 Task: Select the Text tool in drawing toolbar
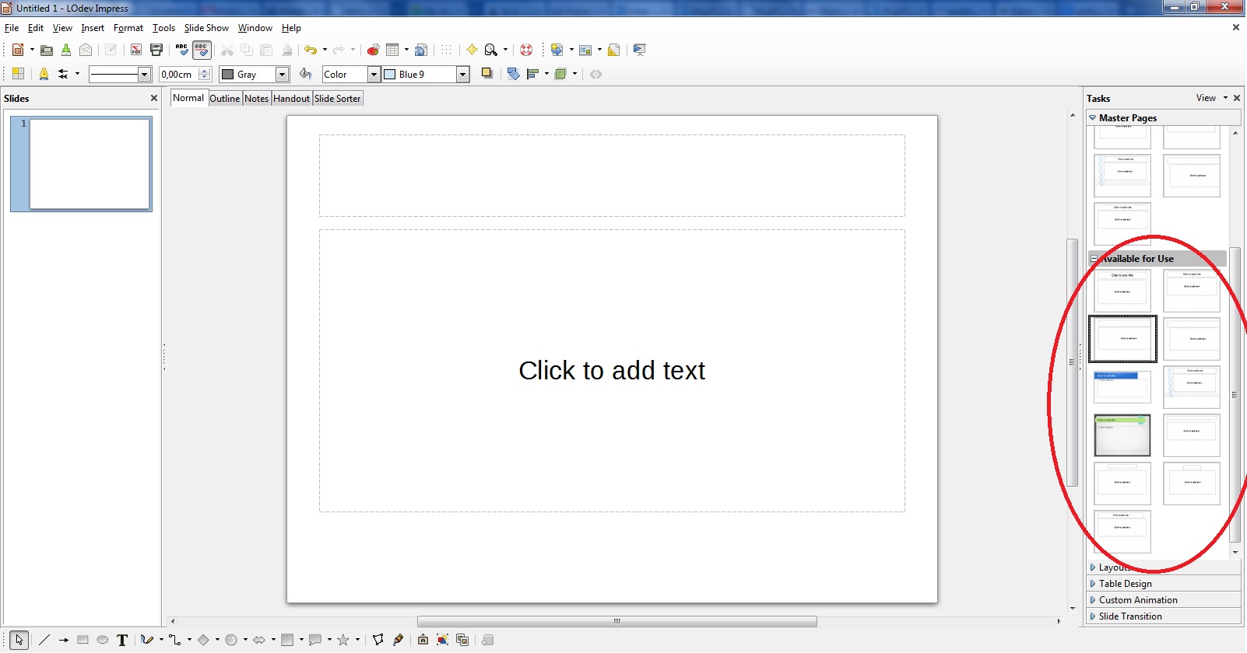pos(122,640)
